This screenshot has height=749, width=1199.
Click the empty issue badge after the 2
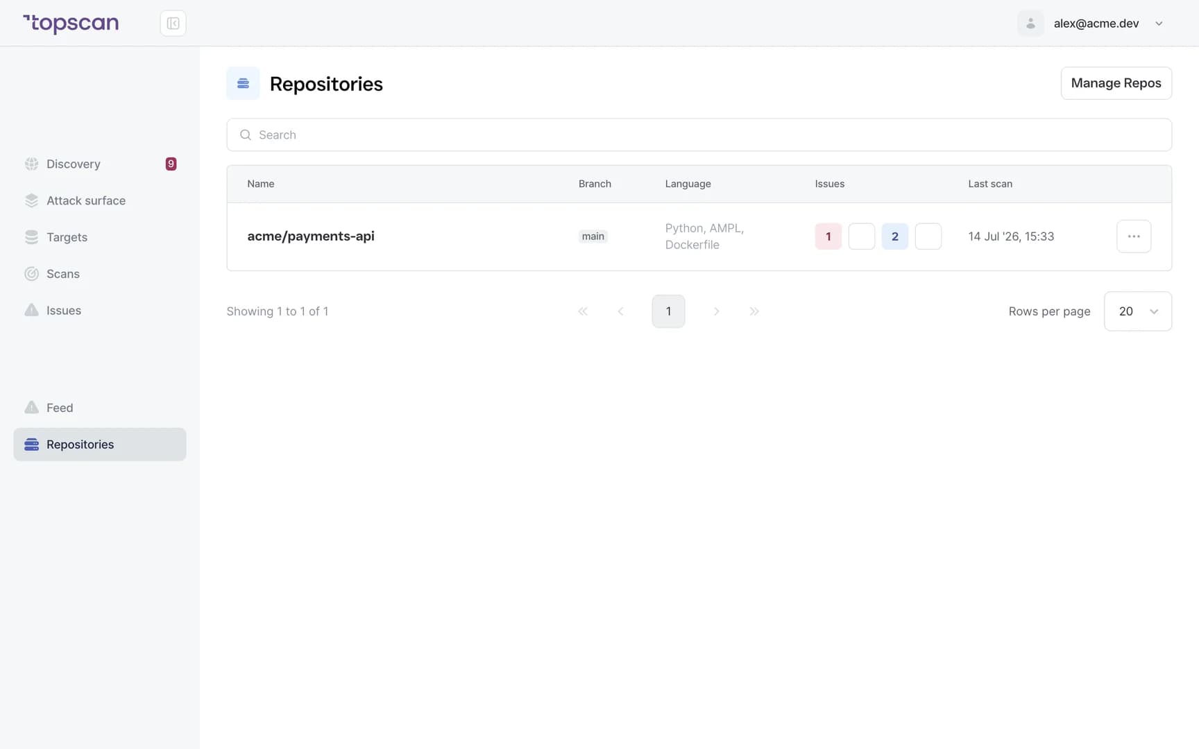click(x=928, y=236)
